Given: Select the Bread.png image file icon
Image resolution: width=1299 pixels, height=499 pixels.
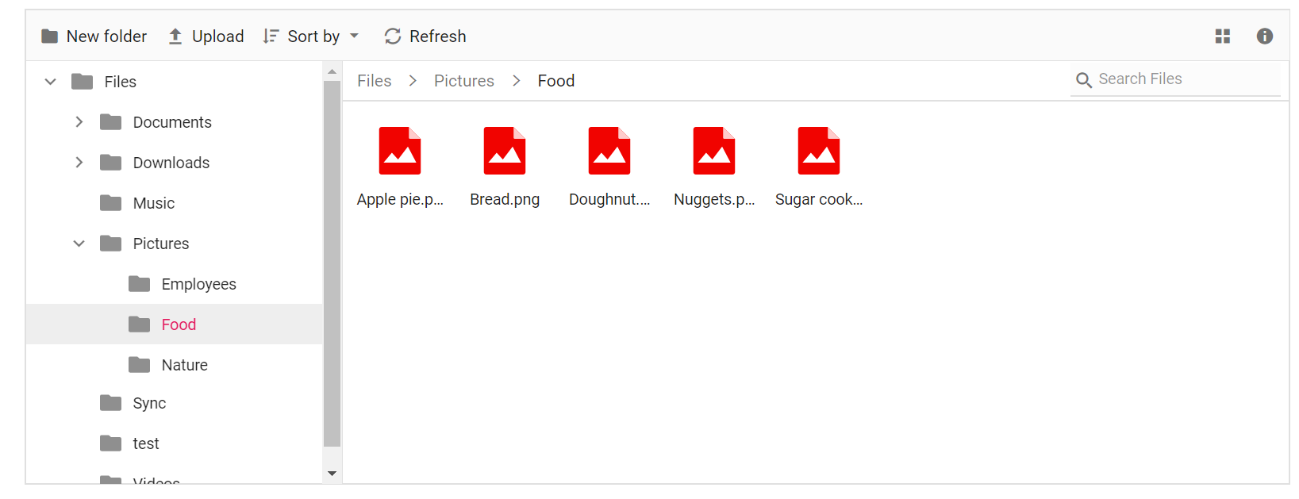Looking at the screenshot, I should tap(505, 151).
